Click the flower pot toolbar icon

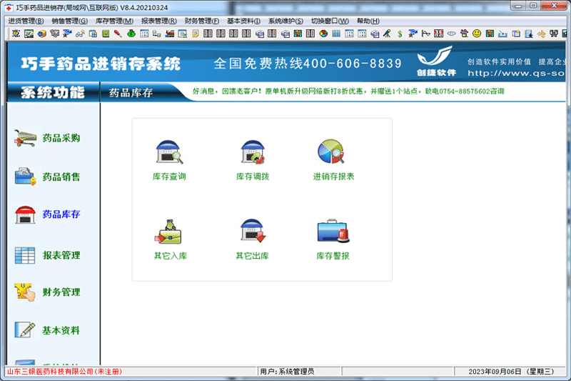click(x=464, y=34)
